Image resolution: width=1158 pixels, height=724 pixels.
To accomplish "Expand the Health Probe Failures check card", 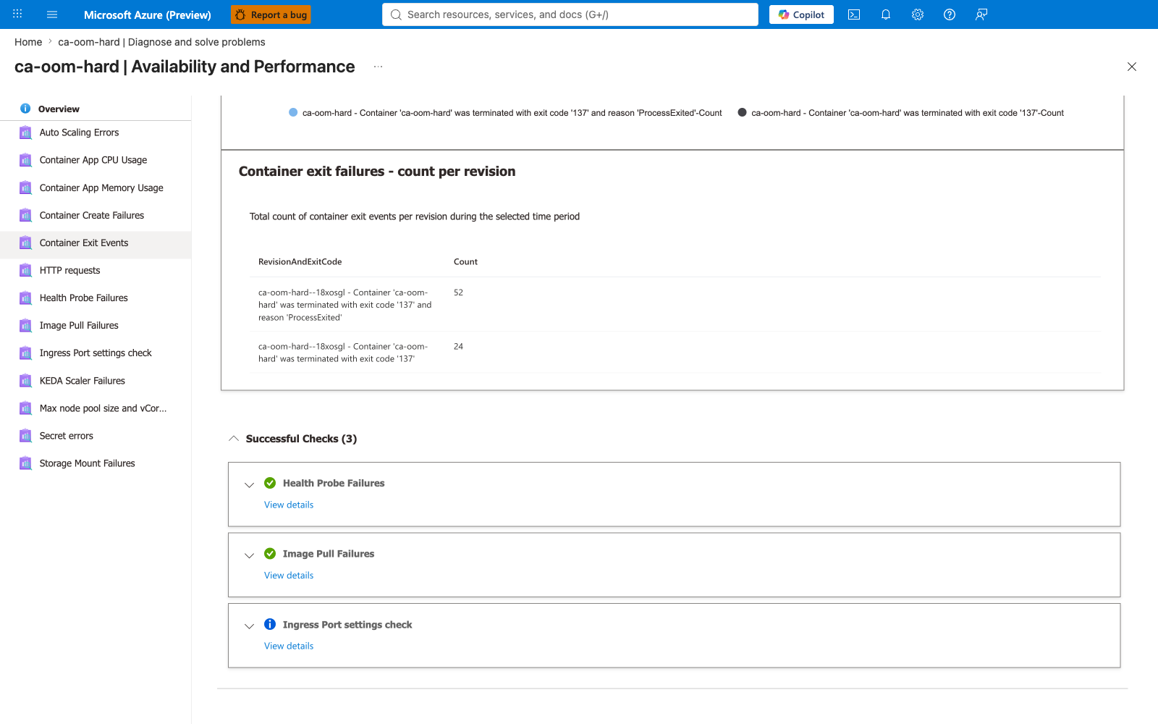I will (x=249, y=485).
